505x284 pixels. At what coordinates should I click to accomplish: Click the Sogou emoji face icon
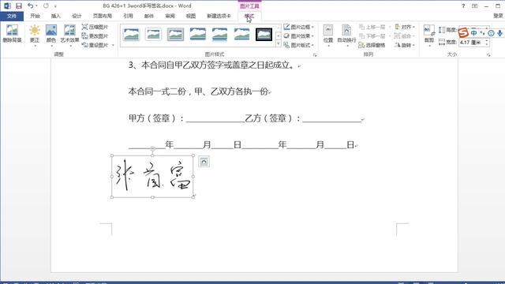click(491, 33)
